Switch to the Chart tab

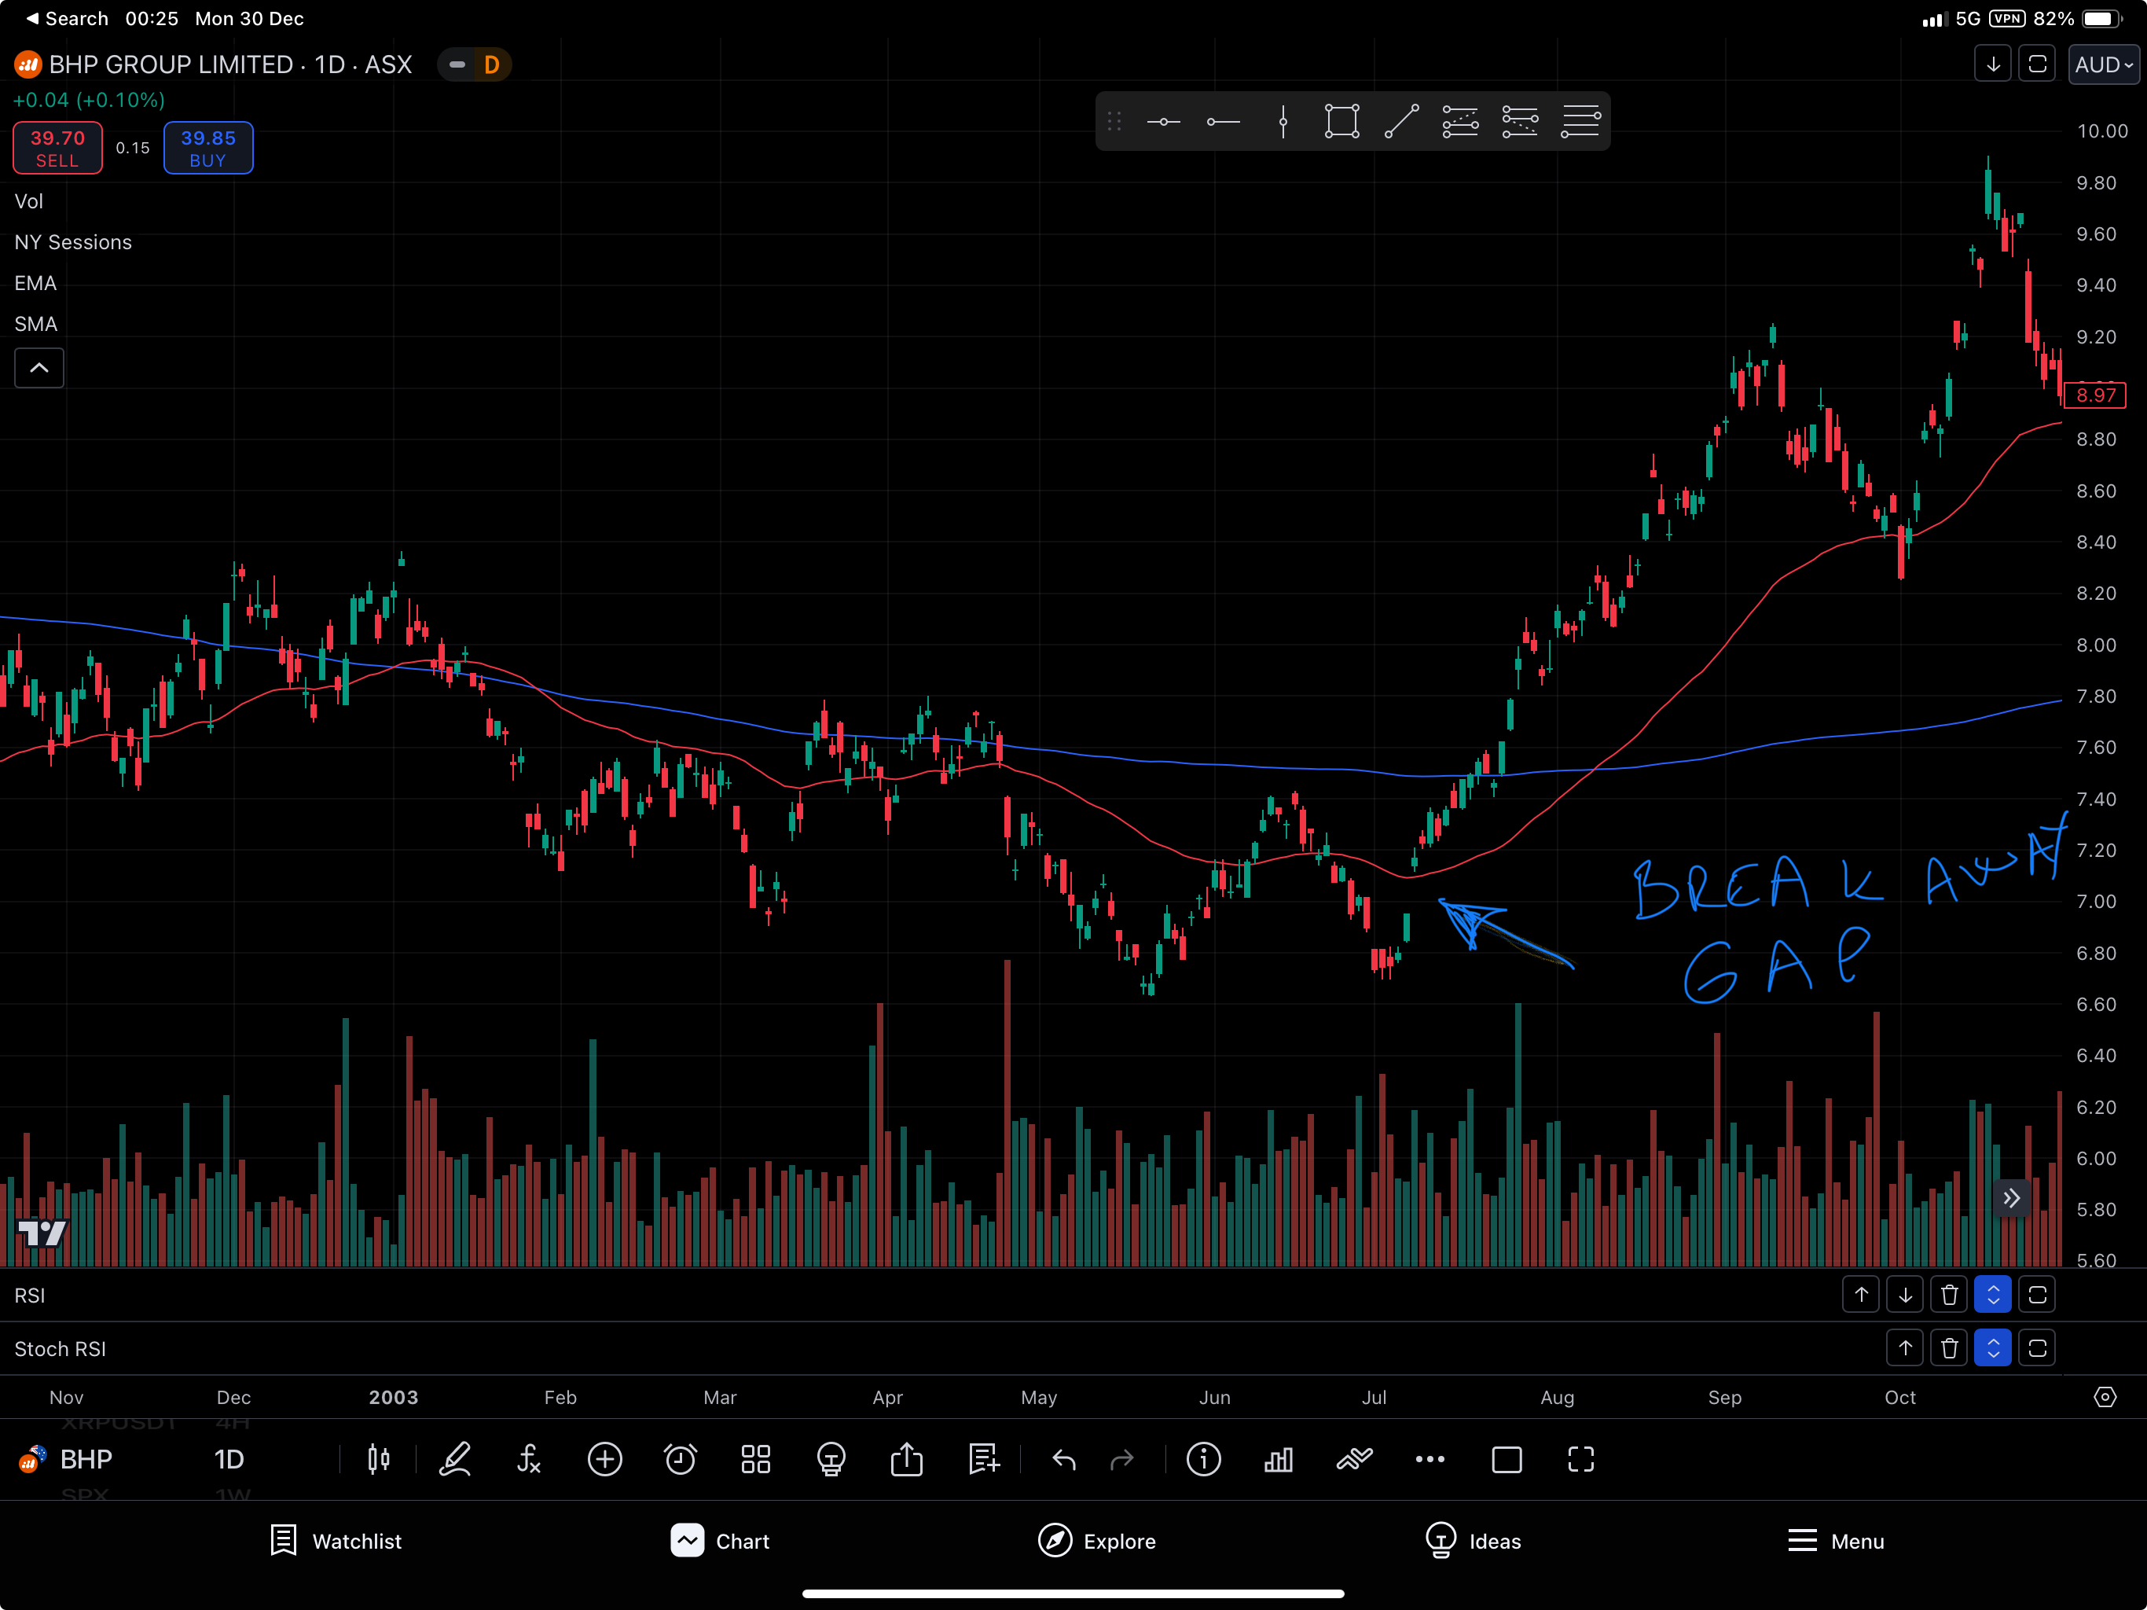pyautogui.click(x=720, y=1541)
